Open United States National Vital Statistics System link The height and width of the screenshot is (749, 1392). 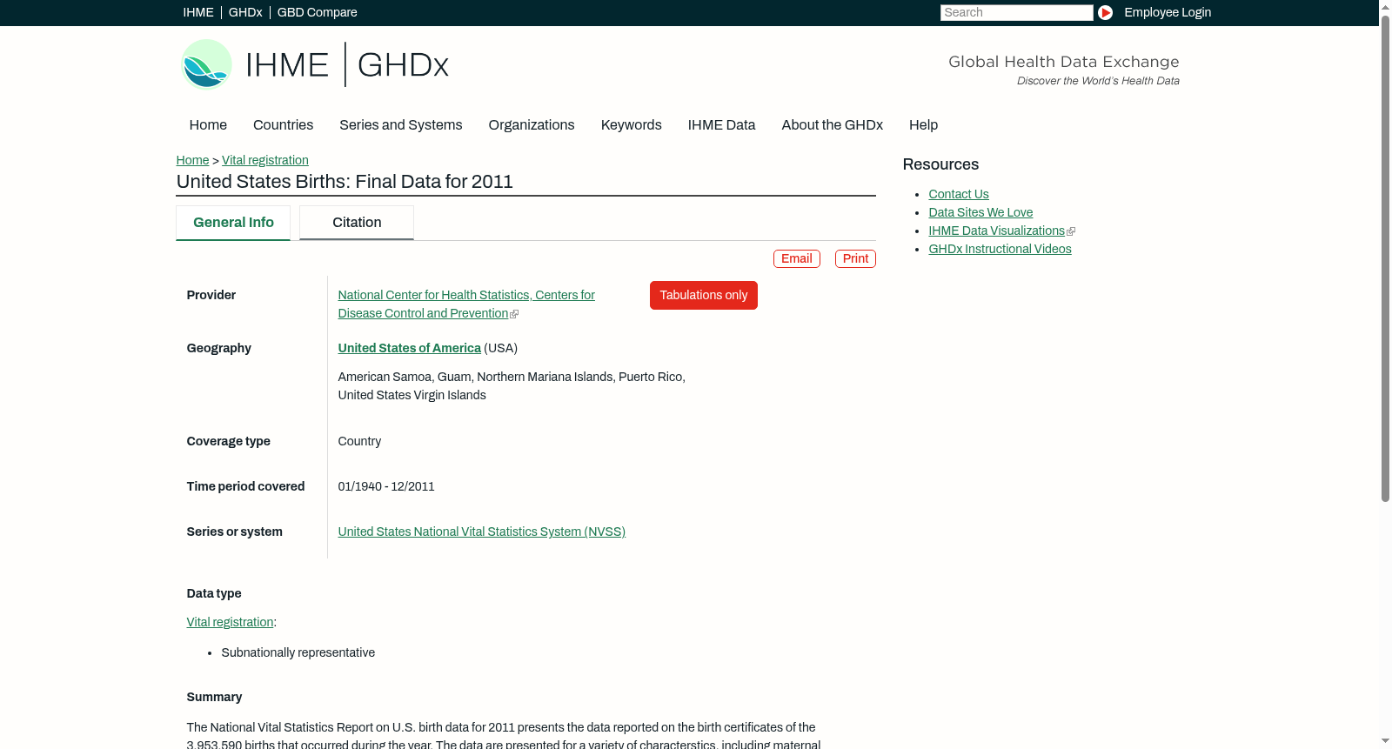tap(482, 532)
